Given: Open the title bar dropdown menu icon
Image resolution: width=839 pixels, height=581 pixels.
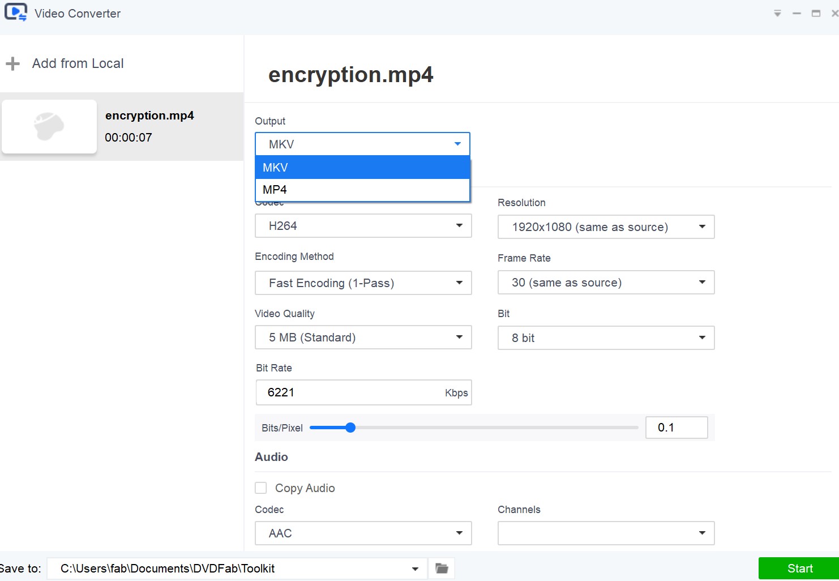Looking at the screenshot, I should click(x=777, y=14).
